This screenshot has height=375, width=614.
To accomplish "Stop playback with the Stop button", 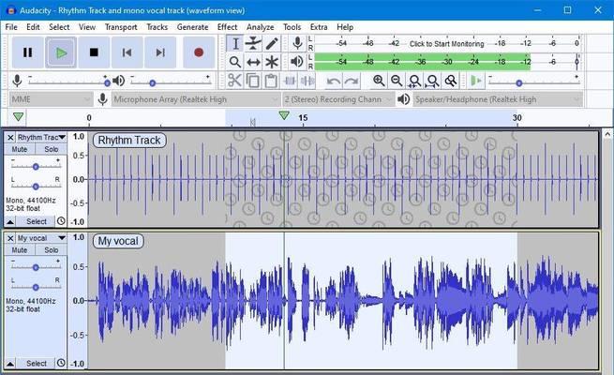I will [x=94, y=52].
